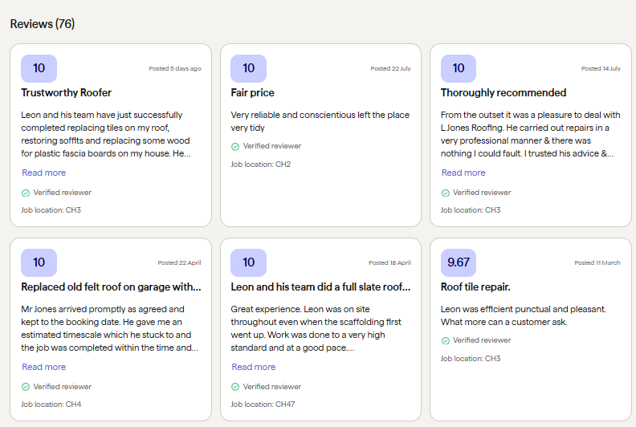Click verified checkmark in Thoroughly recommended review
This screenshot has height=427, width=636.
point(446,193)
